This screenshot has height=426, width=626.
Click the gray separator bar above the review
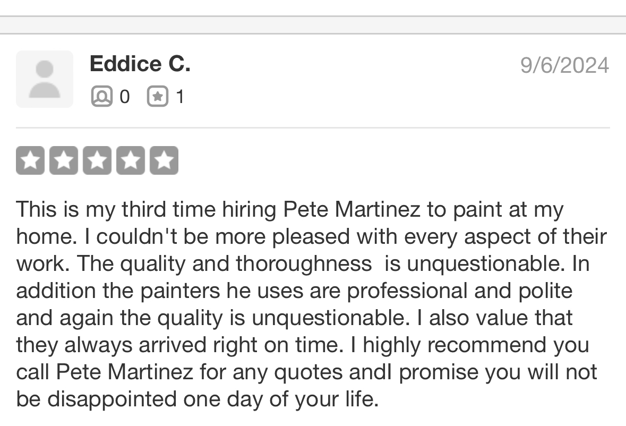[313, 25]
